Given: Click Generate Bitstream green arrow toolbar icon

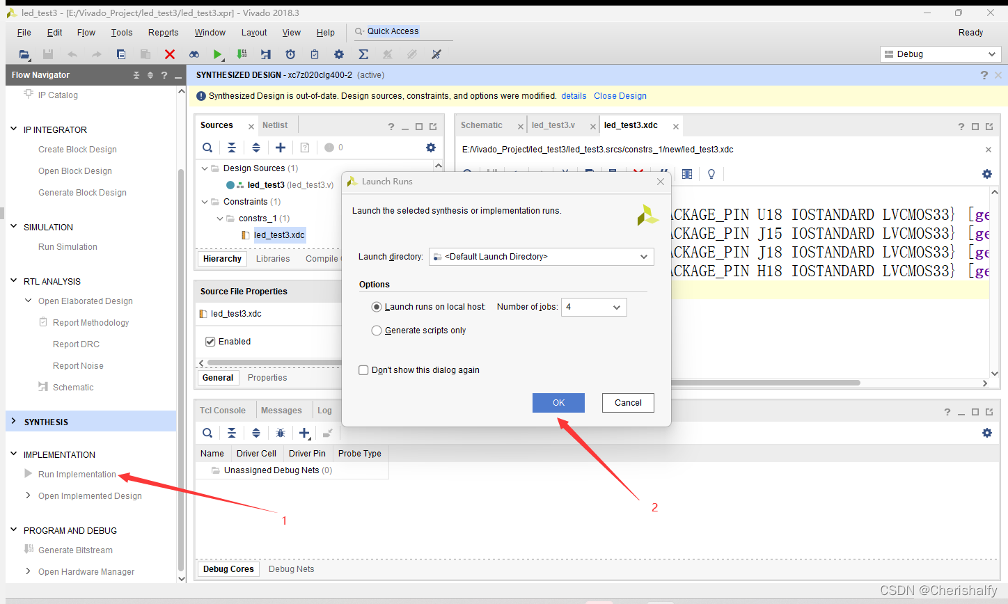Looking at the screenshot, I should click(242, 54).
